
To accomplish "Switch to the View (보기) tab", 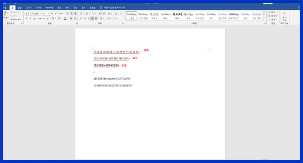I will (x=83, y=8).
